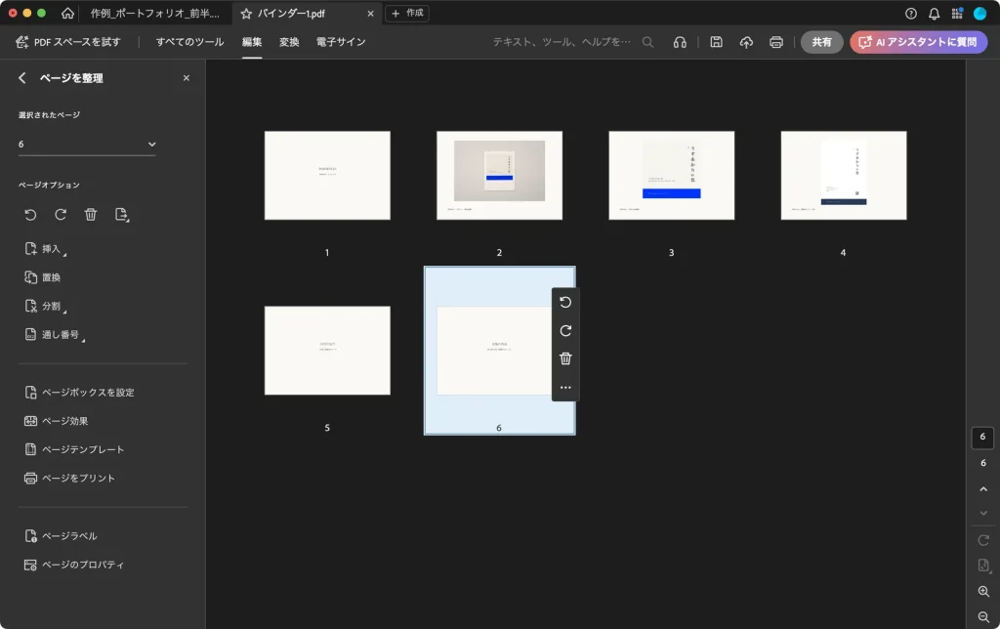1000x629 pixels.
Task: Select the page 2 thumbnail
Action: (499, 176)
